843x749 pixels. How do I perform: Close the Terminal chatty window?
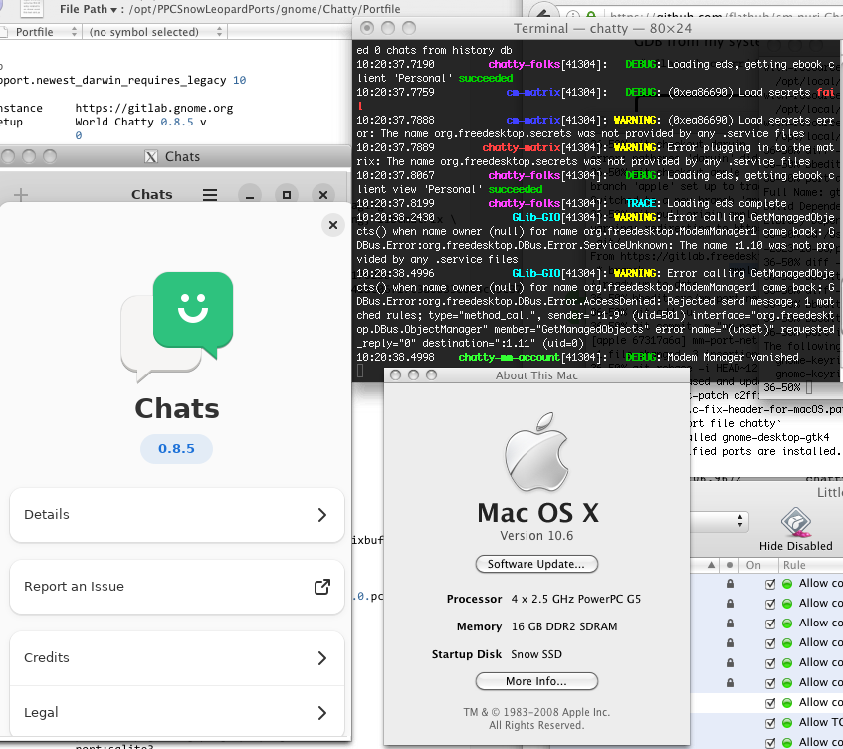click(366, 28)
